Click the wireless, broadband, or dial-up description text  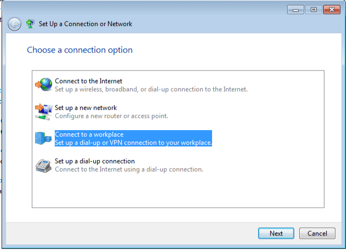pyautogui.click(x=151, y=89)
